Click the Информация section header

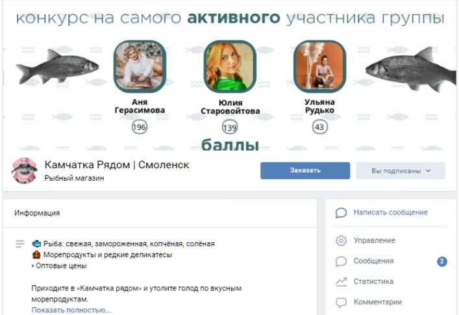[x=37, y=213]
